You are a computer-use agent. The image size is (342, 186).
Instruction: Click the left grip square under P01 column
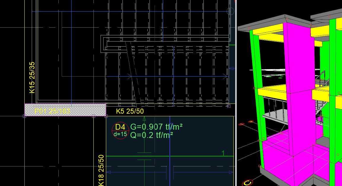coord(24,116)
